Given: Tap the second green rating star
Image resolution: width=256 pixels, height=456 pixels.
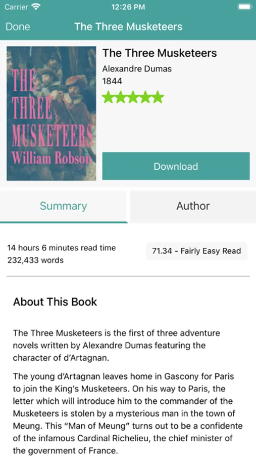Looking at the screenshot, I should click(121, 97).
